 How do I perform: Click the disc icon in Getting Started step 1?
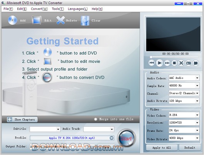click(48, 52)
